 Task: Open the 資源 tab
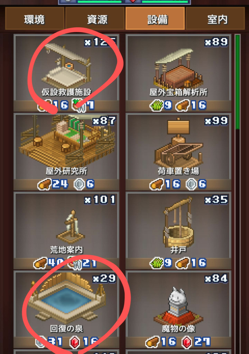pyautogui.click(x=95, y=19)
